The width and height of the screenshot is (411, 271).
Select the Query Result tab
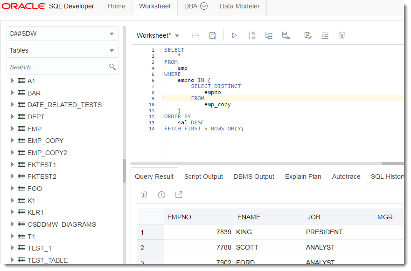coord(154,176)
